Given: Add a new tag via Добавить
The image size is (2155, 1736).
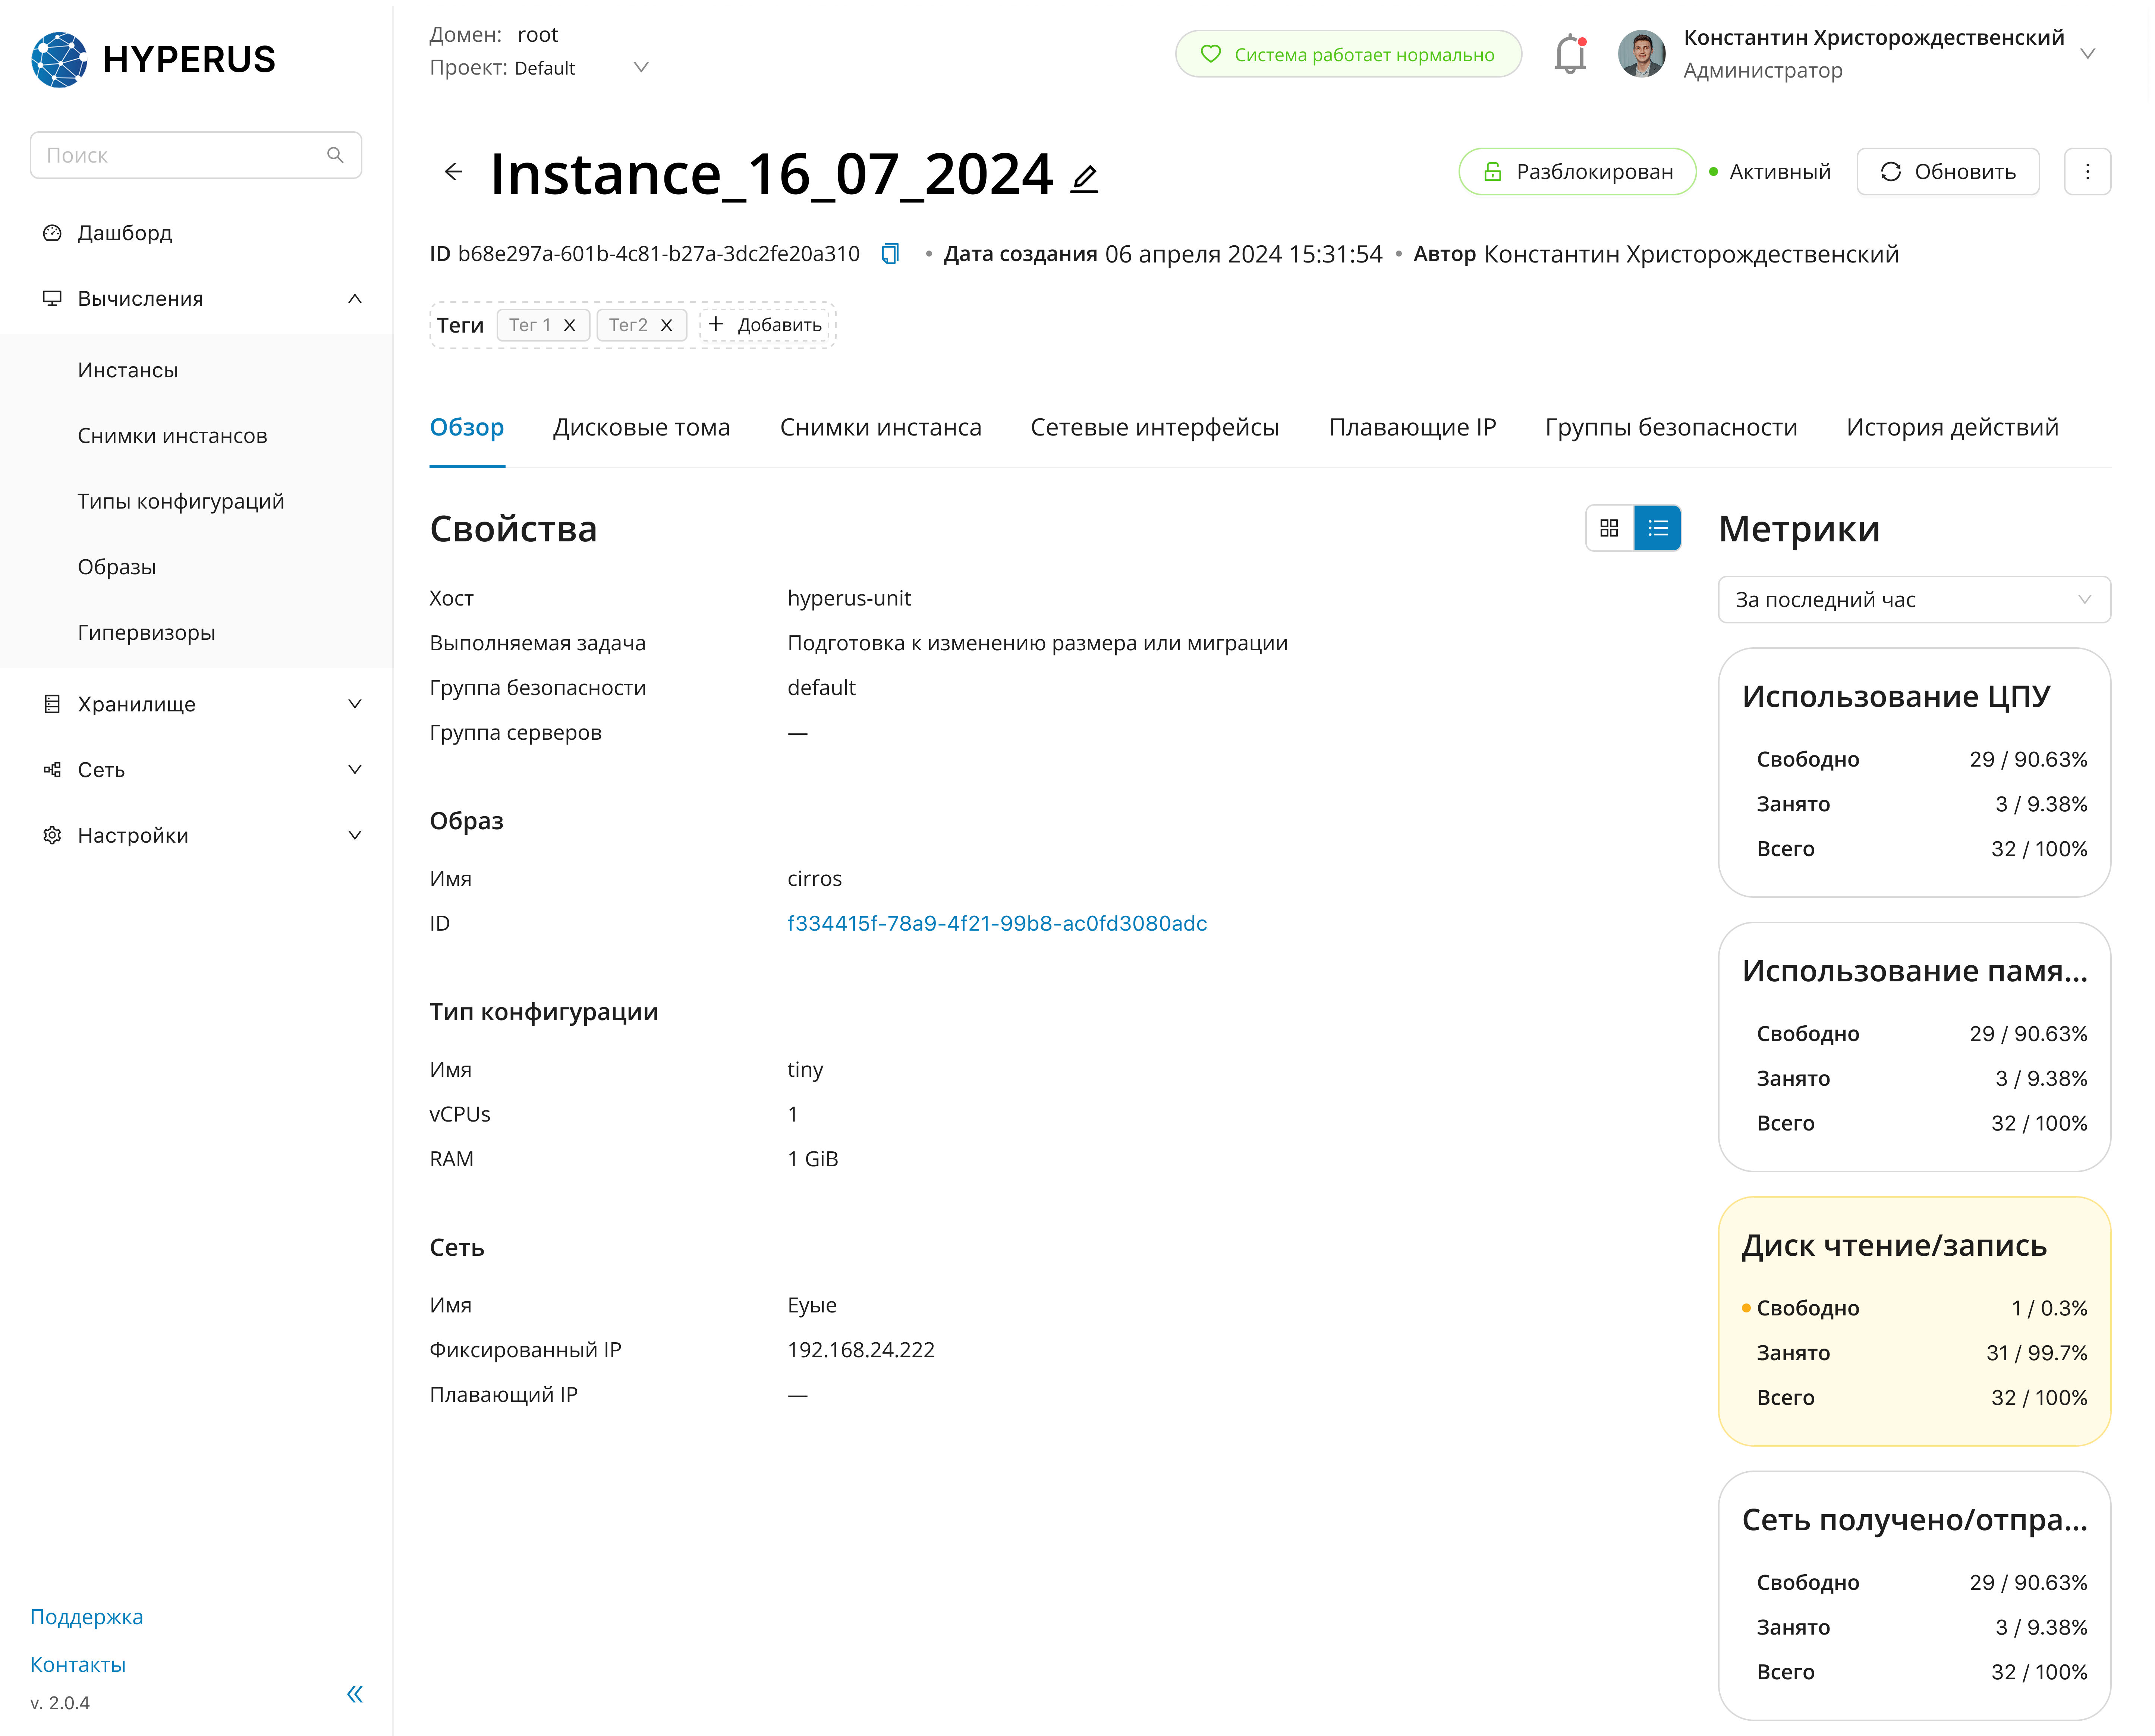Looking at the screenshot, I should [765, 325].
